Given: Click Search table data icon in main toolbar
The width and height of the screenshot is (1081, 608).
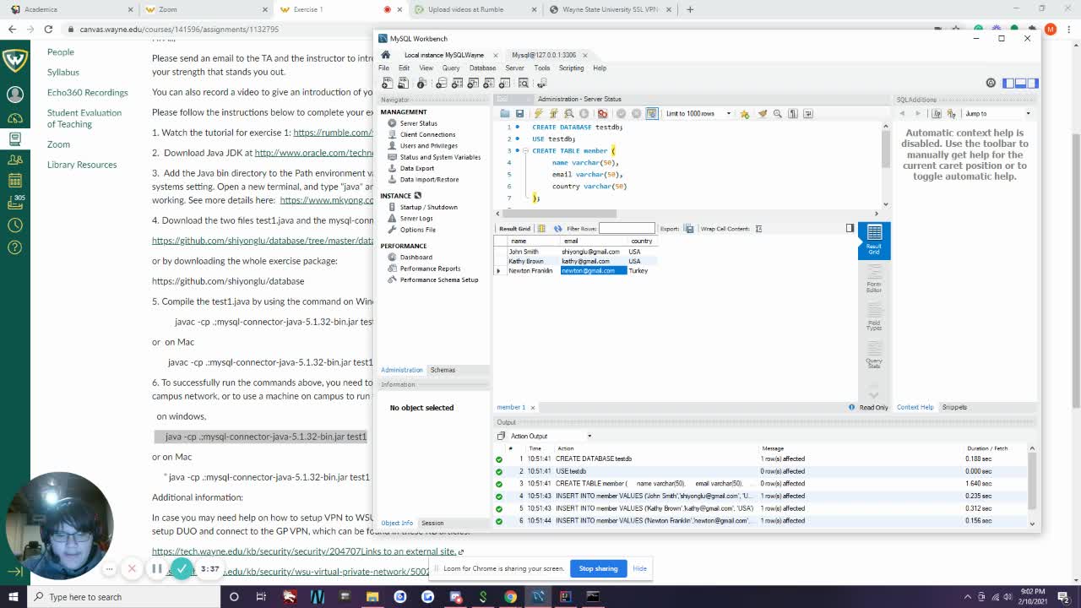Looking at the screenshot, I should point(524,83).
